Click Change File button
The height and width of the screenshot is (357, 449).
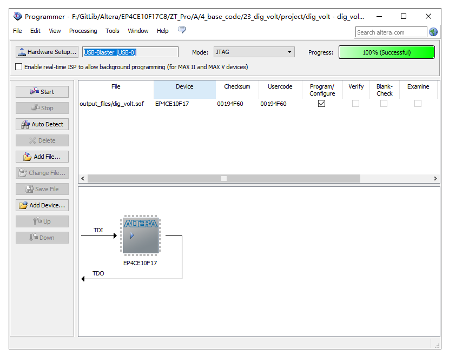[42, 173]
